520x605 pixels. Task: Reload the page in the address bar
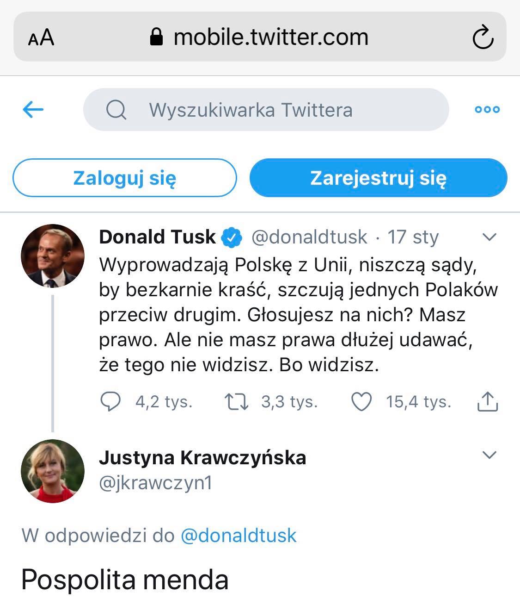coord(483,37)
